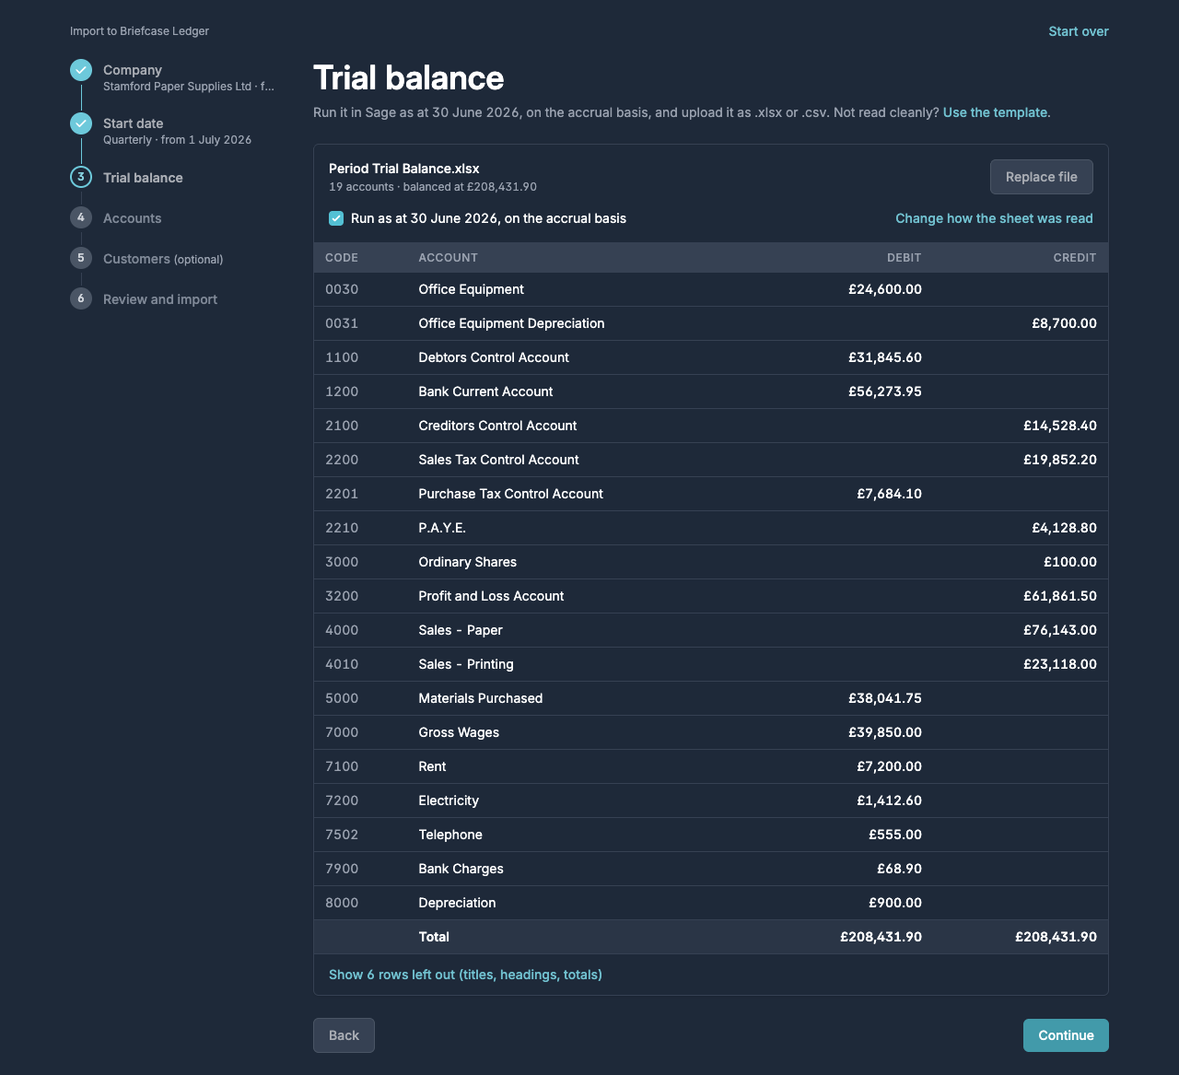This screenshot has width=1179, height=1075.
Task: Expand 'Show 6 rows left out' link
Action: tap(465, 975)
